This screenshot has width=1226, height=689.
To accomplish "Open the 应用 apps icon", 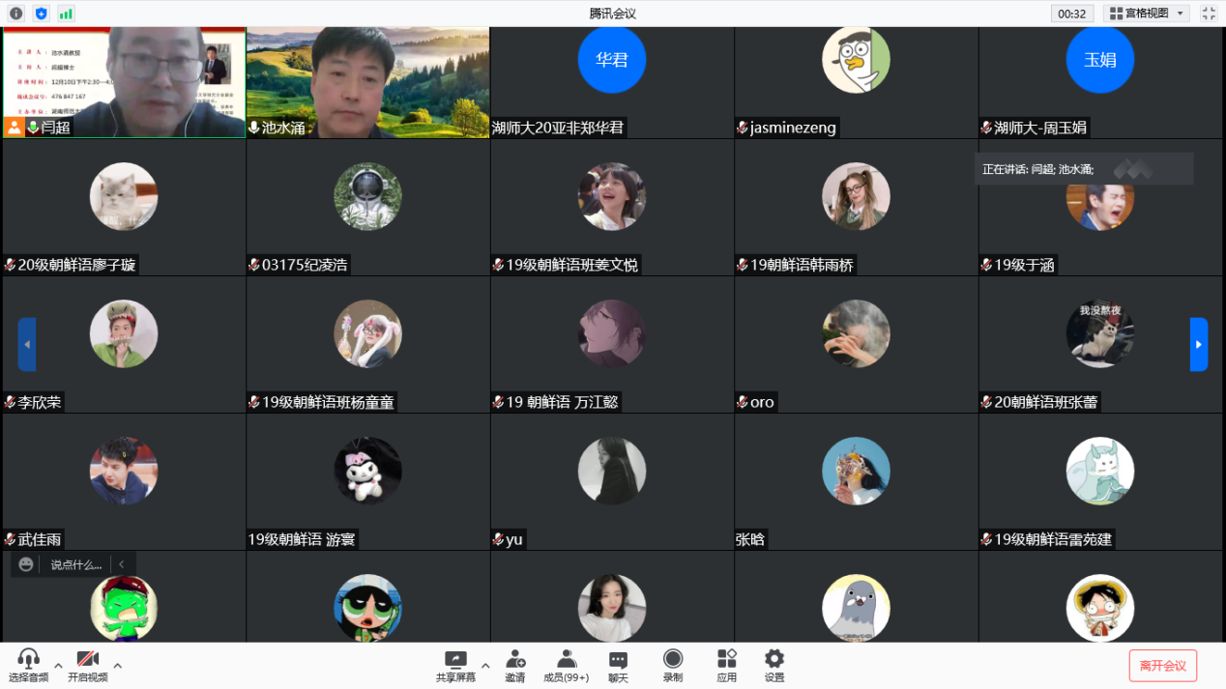I will point(726,665).
